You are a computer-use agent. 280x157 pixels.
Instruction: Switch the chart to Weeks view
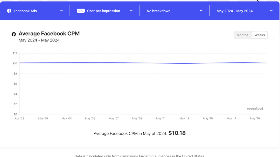point(260,35)
